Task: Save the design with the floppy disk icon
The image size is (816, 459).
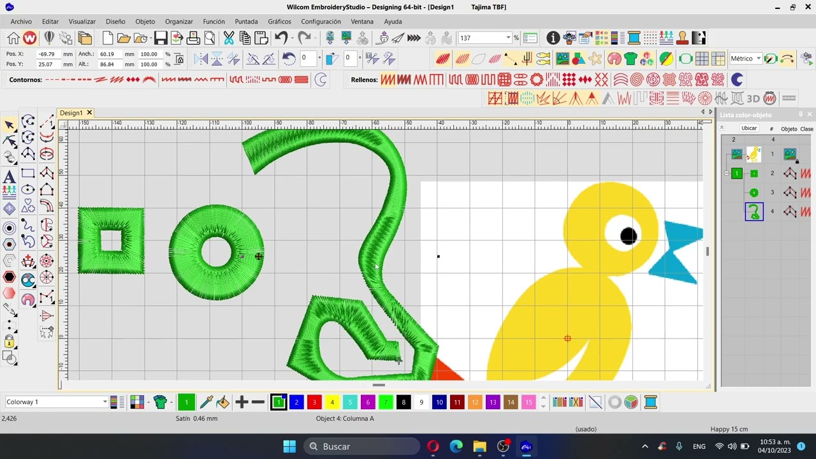Action: click(x=161, y=38)
